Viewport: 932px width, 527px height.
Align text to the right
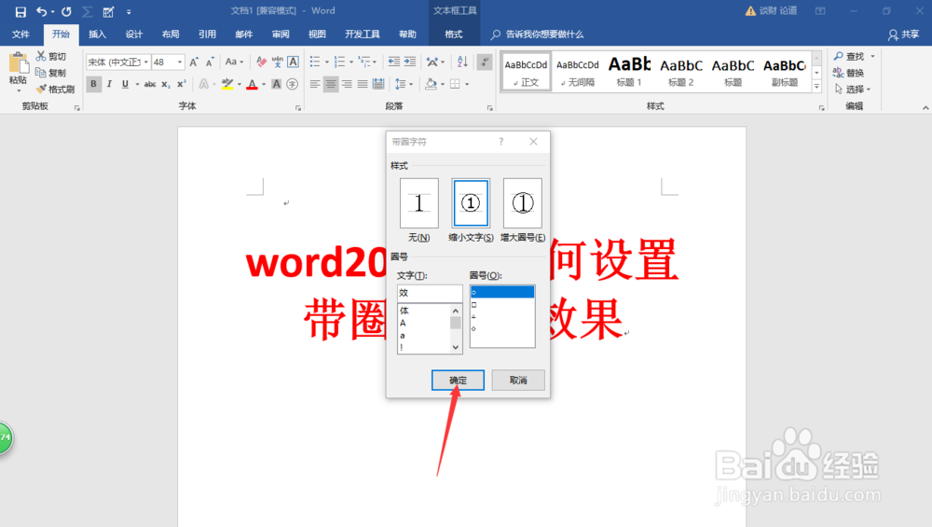tap(347, 85)
